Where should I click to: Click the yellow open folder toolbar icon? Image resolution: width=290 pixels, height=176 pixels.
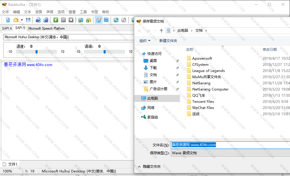coord(16,20)
